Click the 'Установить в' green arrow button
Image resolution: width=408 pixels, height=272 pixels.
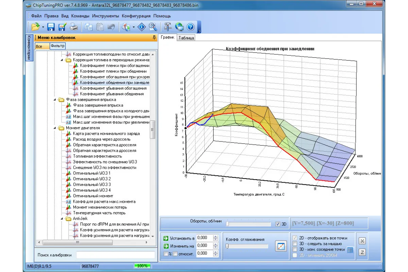coord(166,238)
